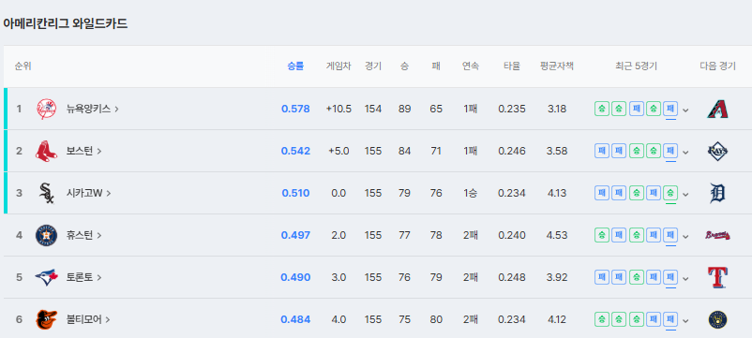This screenshot has width=752, height=338.
Task: Click first recent-game badge in Yankees row
Action: (602, 110)
